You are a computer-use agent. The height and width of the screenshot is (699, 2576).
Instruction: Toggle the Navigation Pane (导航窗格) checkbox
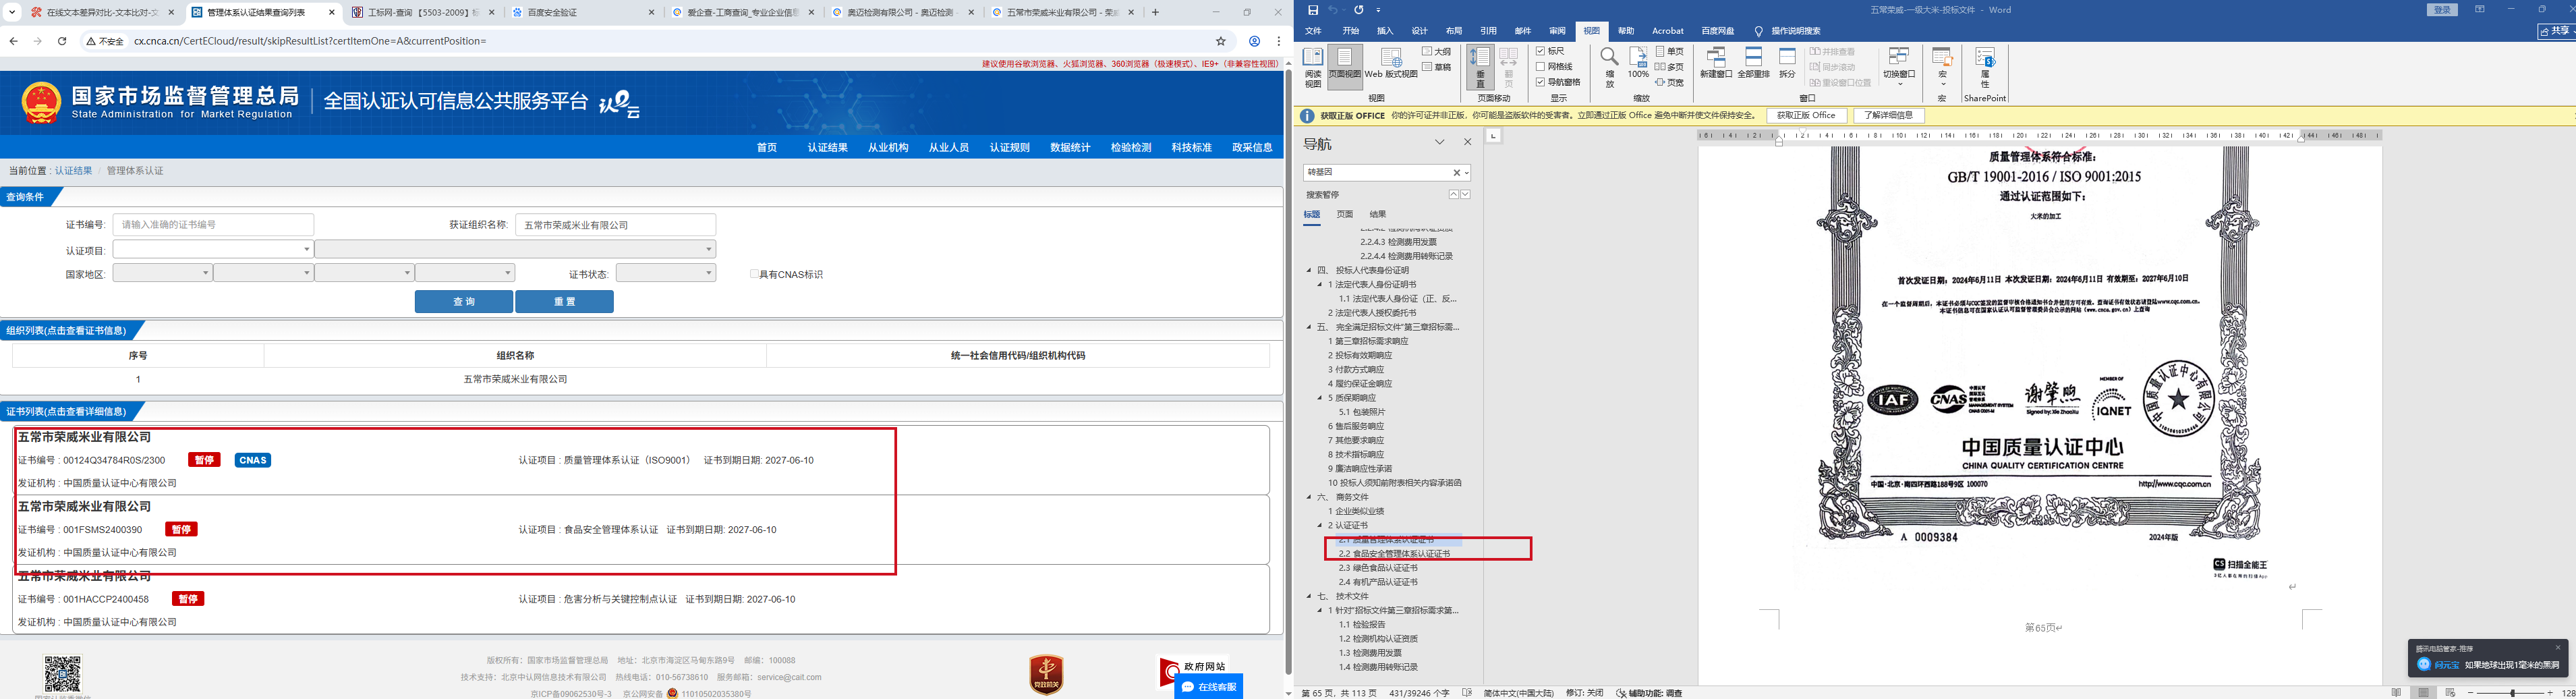pyautogui.click(x=1541, y=82)
